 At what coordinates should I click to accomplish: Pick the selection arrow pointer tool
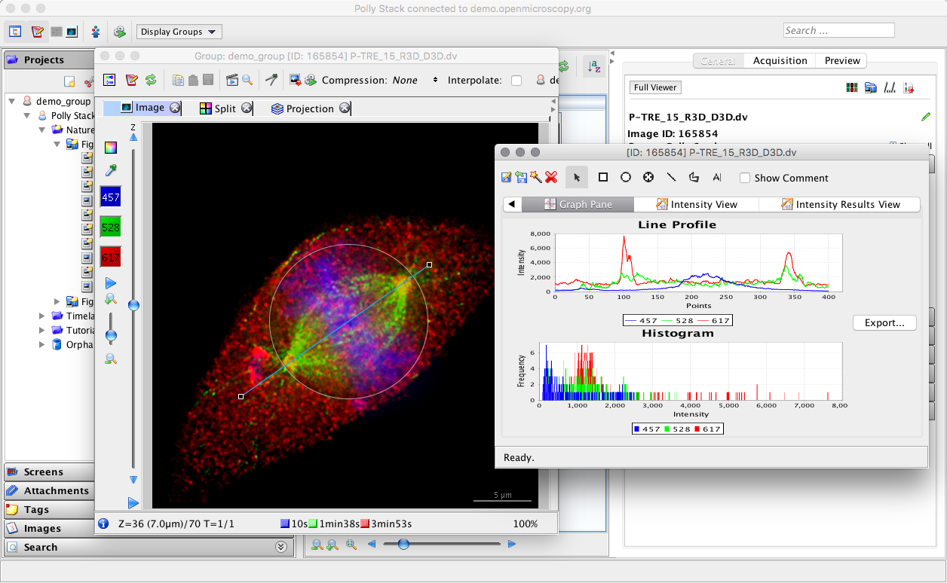[x=577, y=178]
